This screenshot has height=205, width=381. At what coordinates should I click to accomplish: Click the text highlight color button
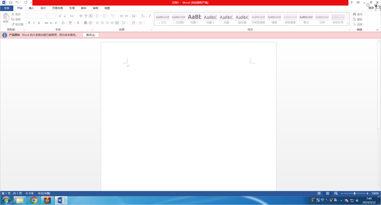pyautogui.click(x=70, y=23)
